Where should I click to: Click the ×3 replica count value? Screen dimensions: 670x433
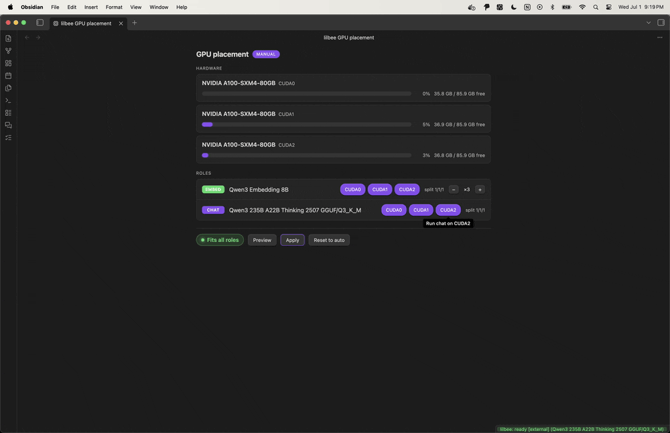(x=466, y=190)
